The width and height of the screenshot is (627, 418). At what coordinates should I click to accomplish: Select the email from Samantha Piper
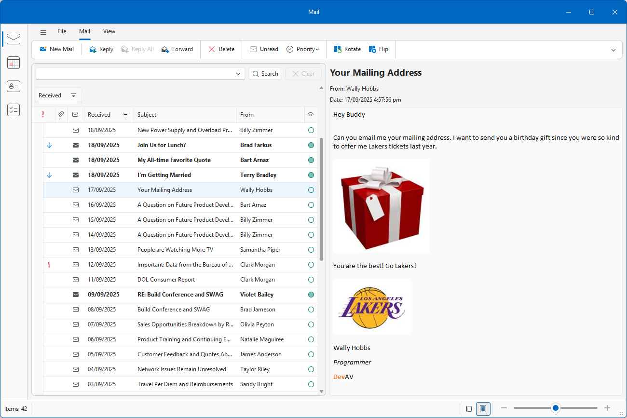pos(180,250)
